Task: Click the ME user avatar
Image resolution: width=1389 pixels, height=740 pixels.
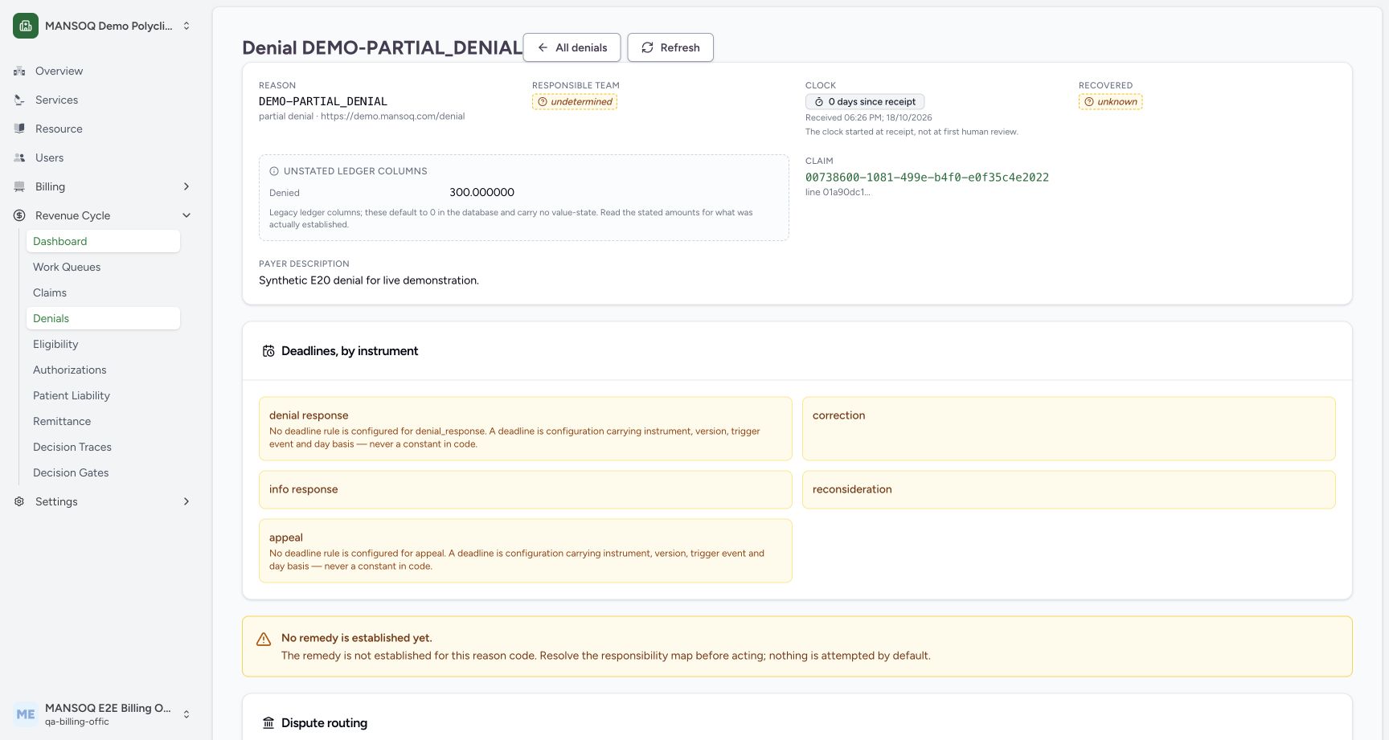Action: tap(26, 714)
